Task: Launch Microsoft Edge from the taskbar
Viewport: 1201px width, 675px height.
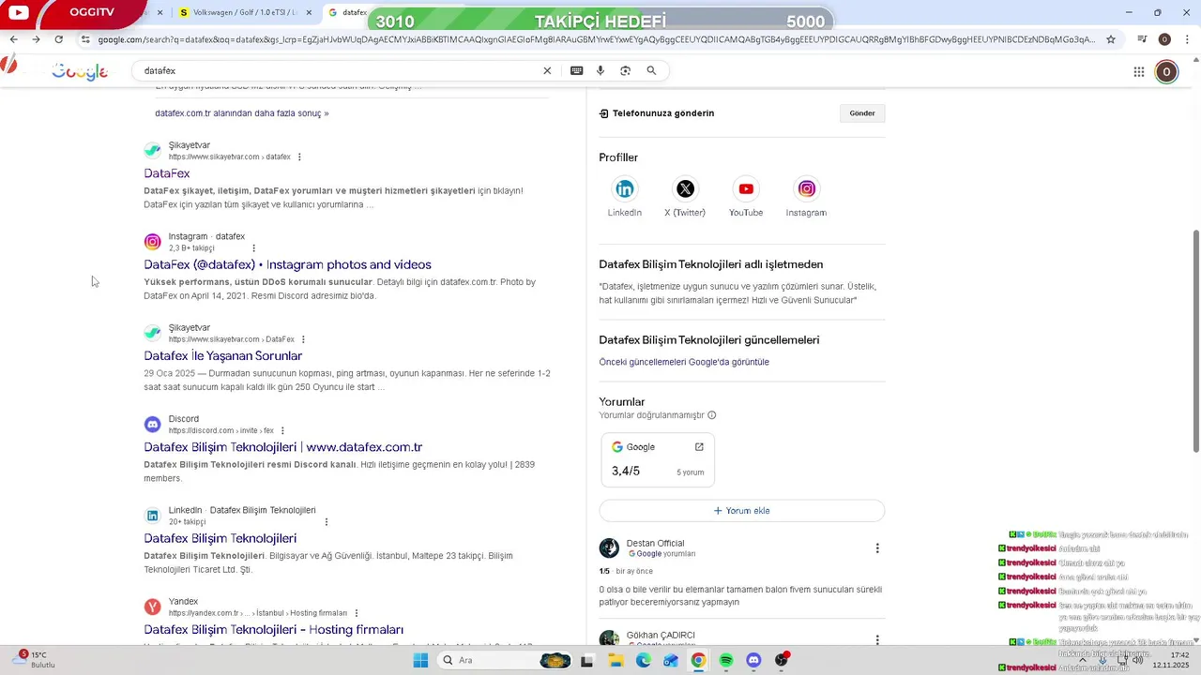Action: (x=643, y=660)
